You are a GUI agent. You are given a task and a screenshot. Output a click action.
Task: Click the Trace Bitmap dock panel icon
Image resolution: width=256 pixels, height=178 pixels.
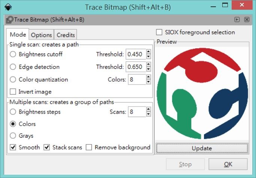tap(10, 20)
